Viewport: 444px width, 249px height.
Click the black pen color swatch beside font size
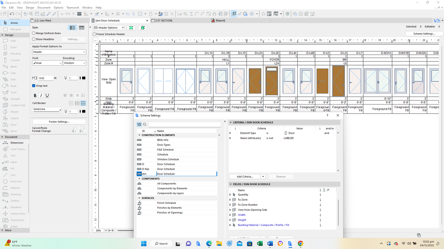pos(84,78)
